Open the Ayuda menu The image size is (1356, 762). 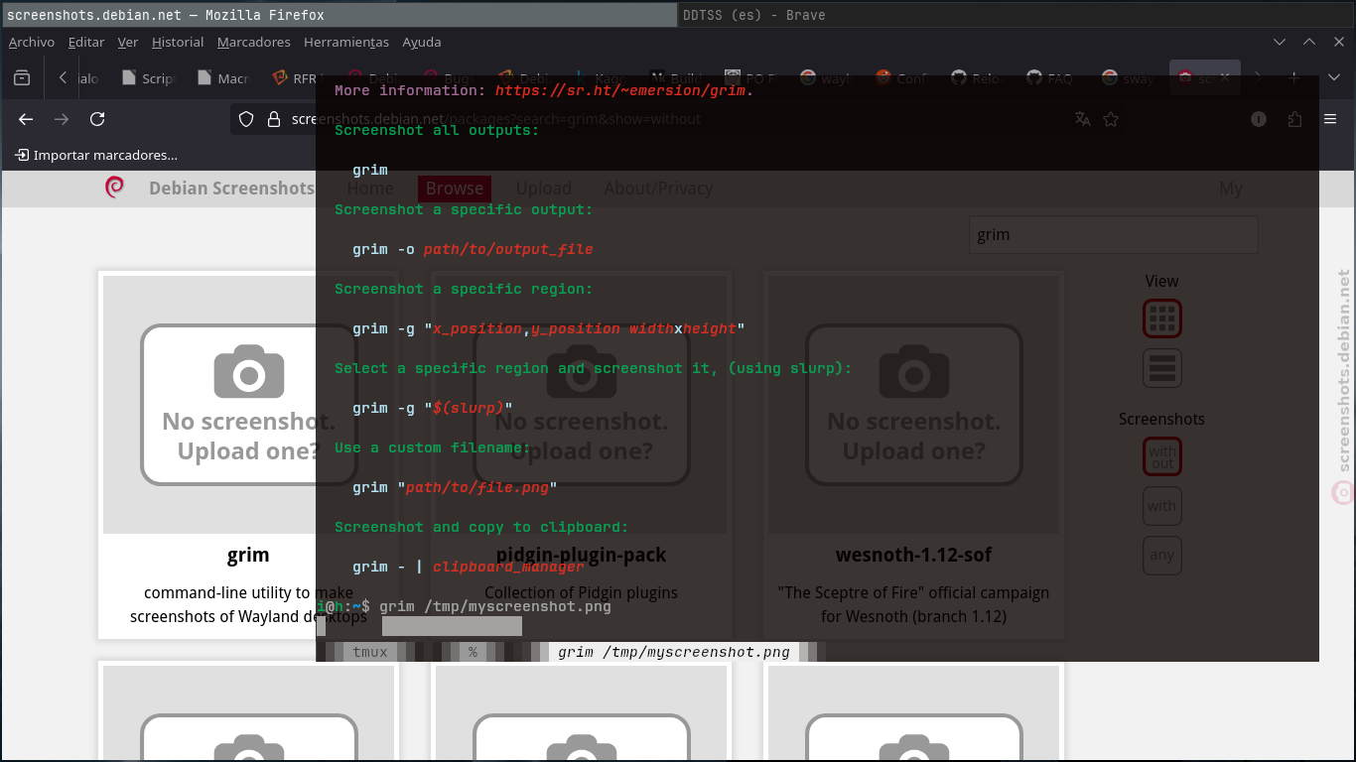click(422, 42)
